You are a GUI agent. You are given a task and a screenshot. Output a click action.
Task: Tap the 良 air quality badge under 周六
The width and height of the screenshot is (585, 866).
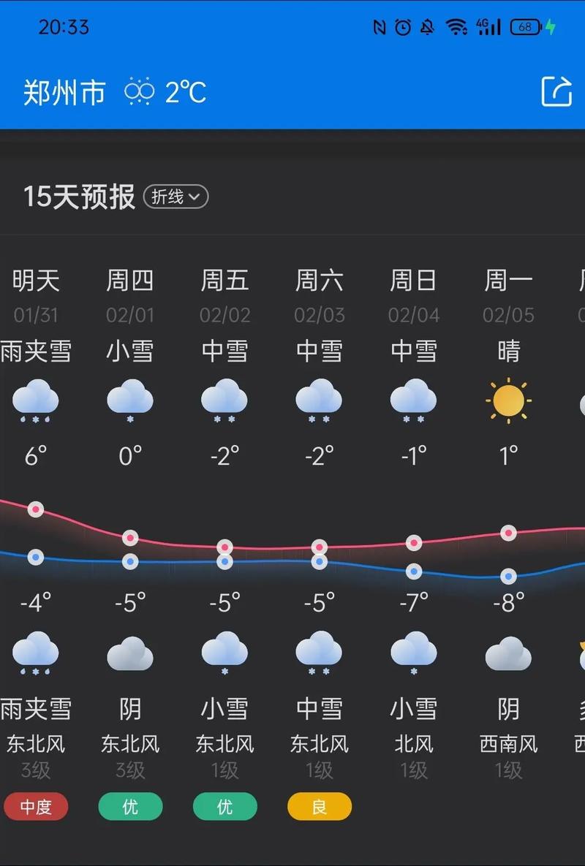(319, 806)
